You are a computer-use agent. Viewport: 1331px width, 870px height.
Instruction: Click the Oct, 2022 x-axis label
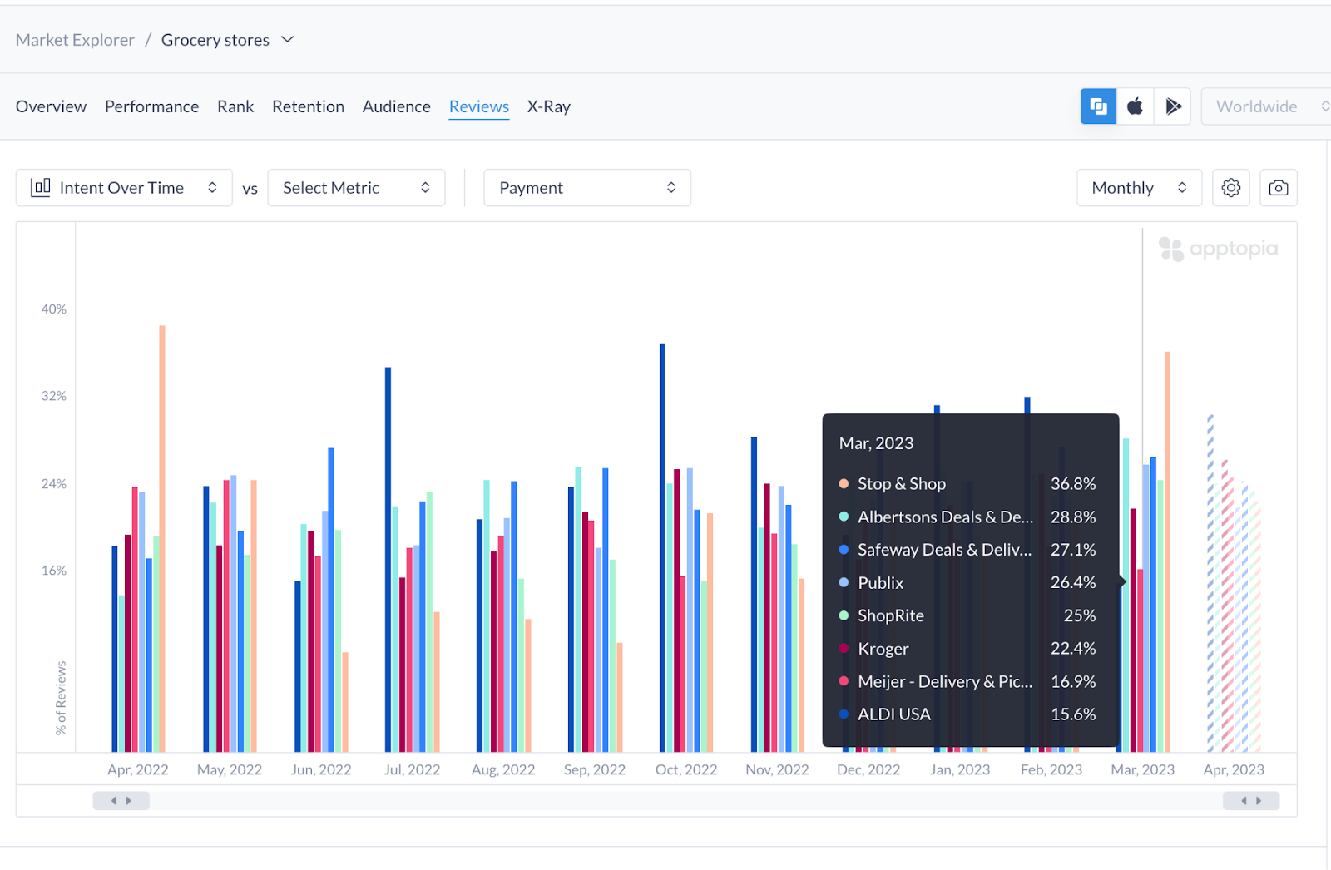(x=686, y=770)
